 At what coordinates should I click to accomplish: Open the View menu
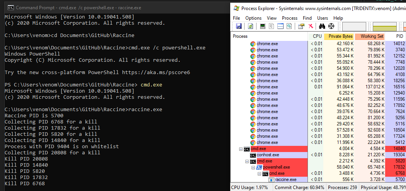point(272,18)
